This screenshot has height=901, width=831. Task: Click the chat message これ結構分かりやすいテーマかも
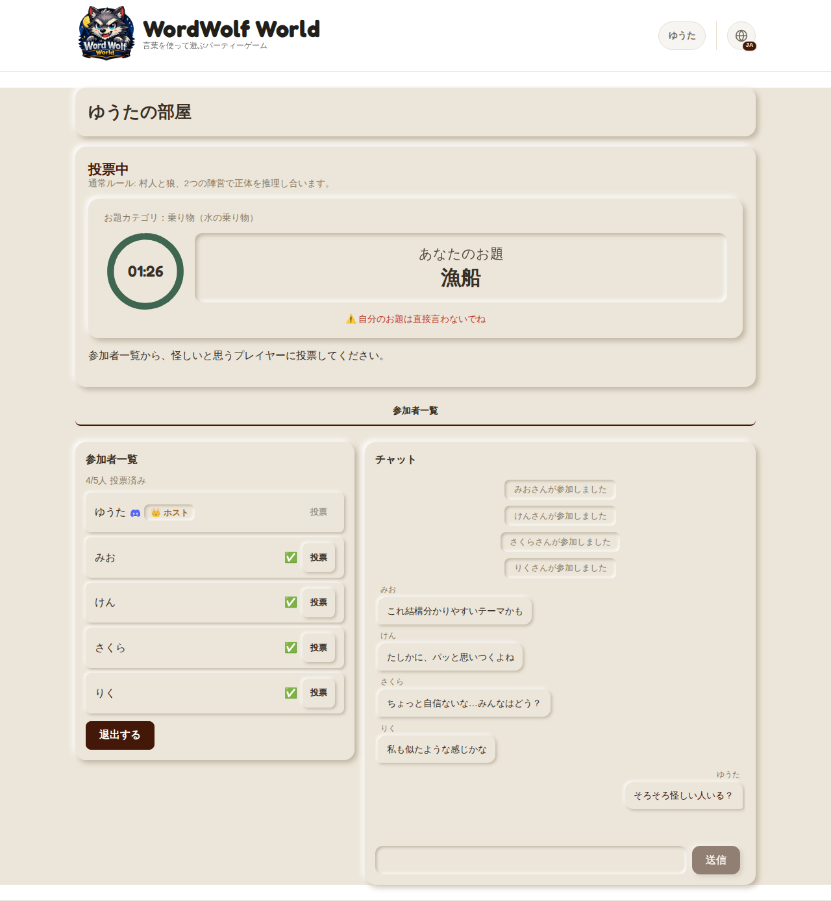[454, 611]
